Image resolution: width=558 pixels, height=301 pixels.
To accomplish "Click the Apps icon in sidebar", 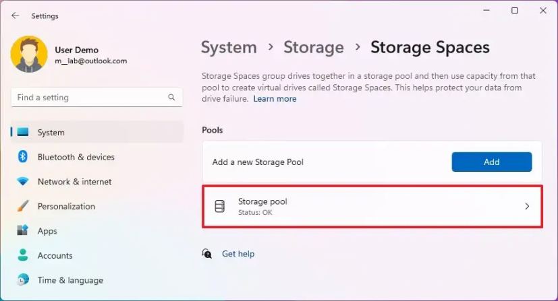I will coord(23,231).
